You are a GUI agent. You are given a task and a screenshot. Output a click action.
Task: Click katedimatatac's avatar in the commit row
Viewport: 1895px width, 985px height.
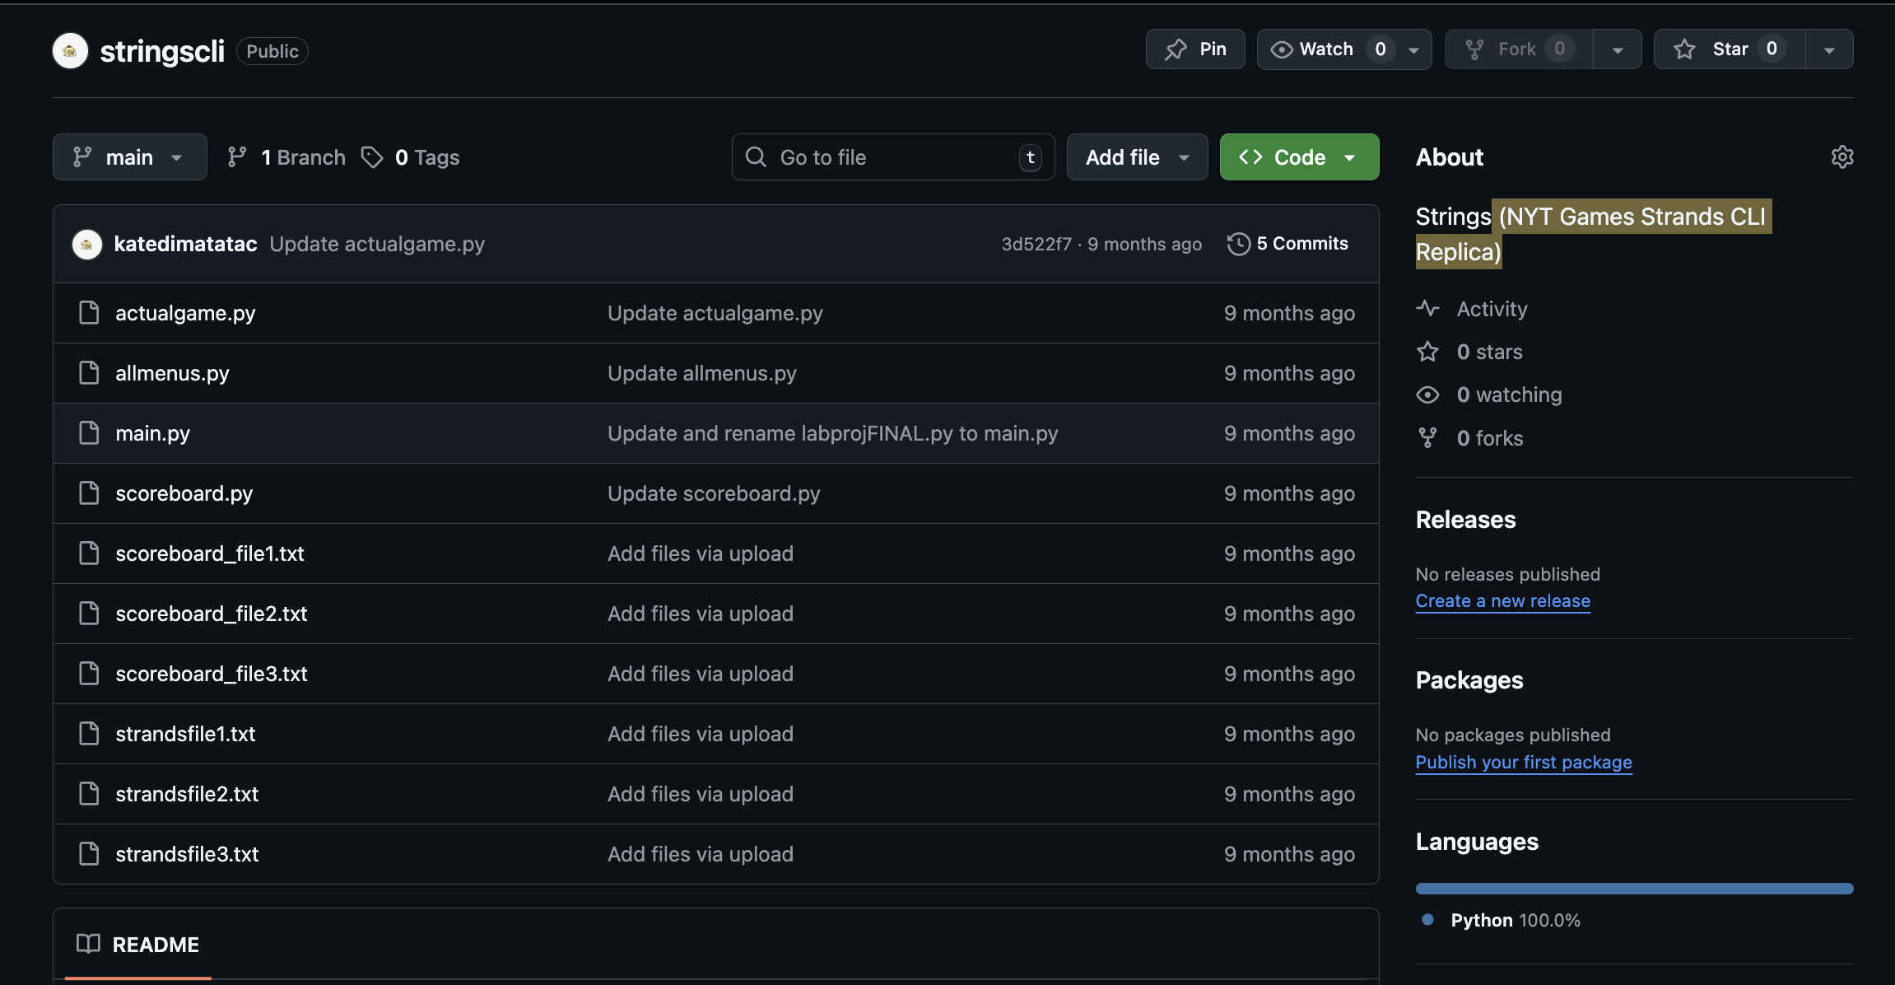(x=87, y=244)
